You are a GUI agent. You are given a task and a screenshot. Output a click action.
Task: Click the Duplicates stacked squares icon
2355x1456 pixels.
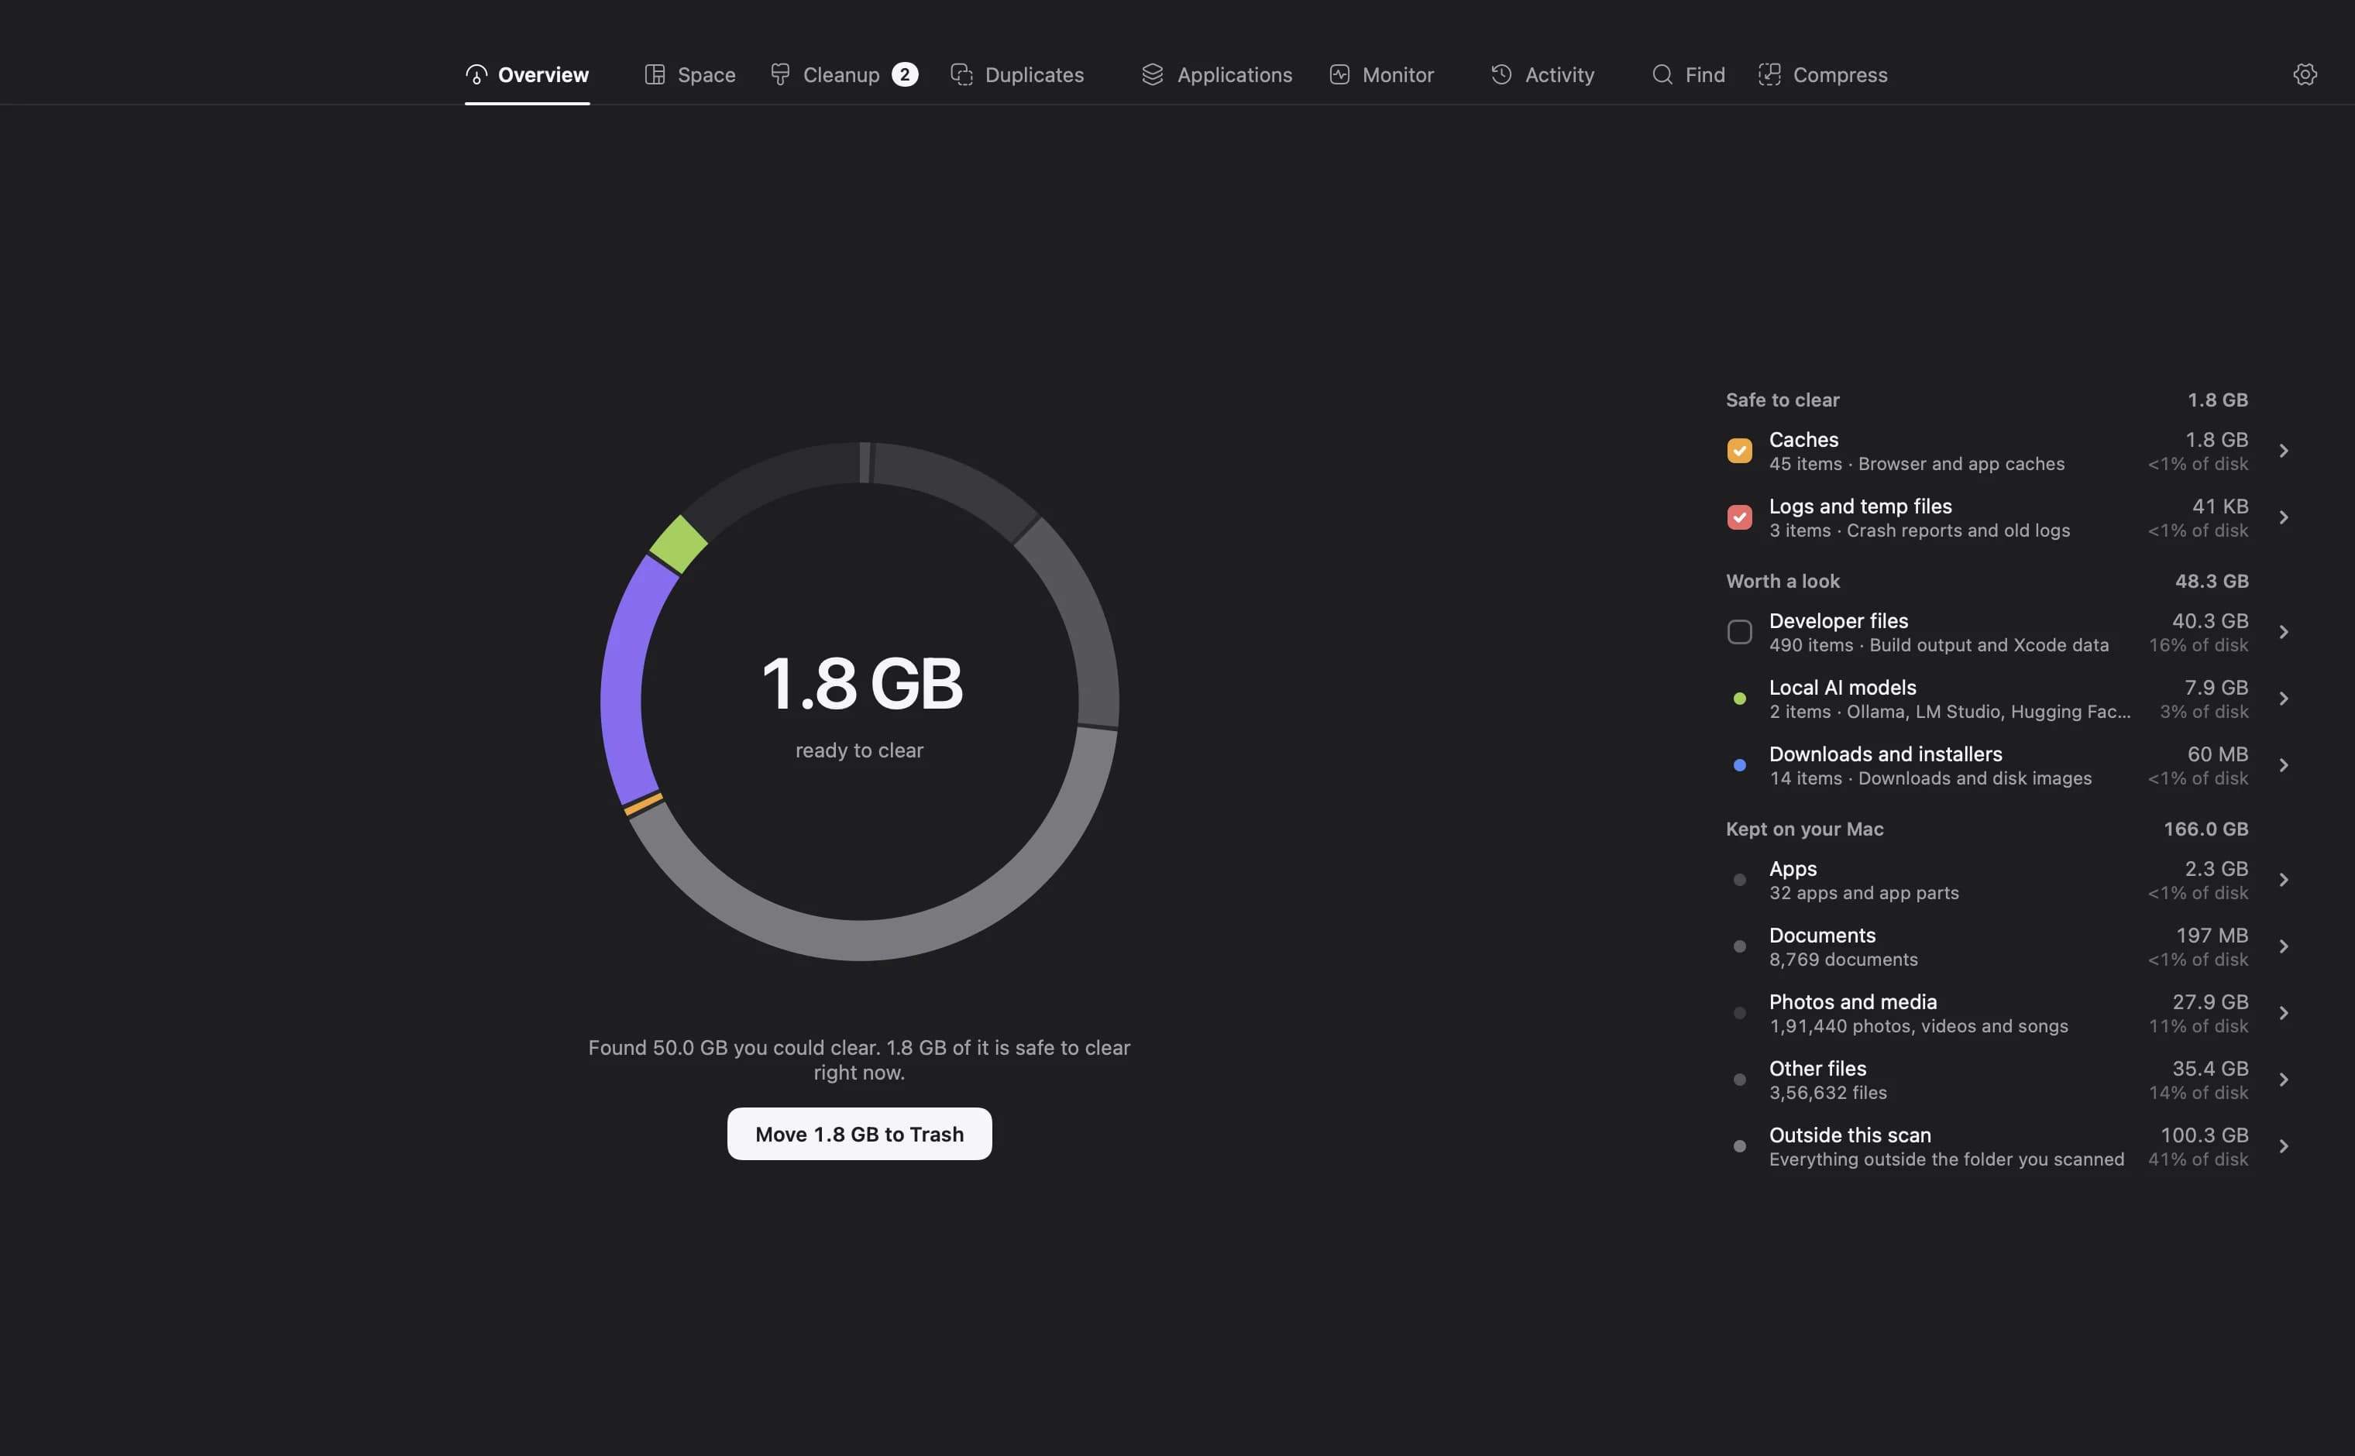[961, 74]
